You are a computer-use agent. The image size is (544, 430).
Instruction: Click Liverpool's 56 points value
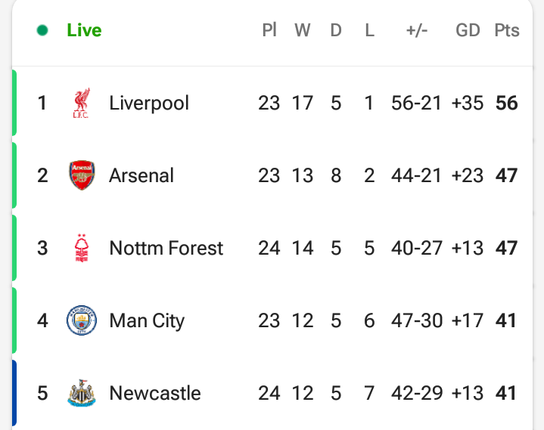pos(507,103)
